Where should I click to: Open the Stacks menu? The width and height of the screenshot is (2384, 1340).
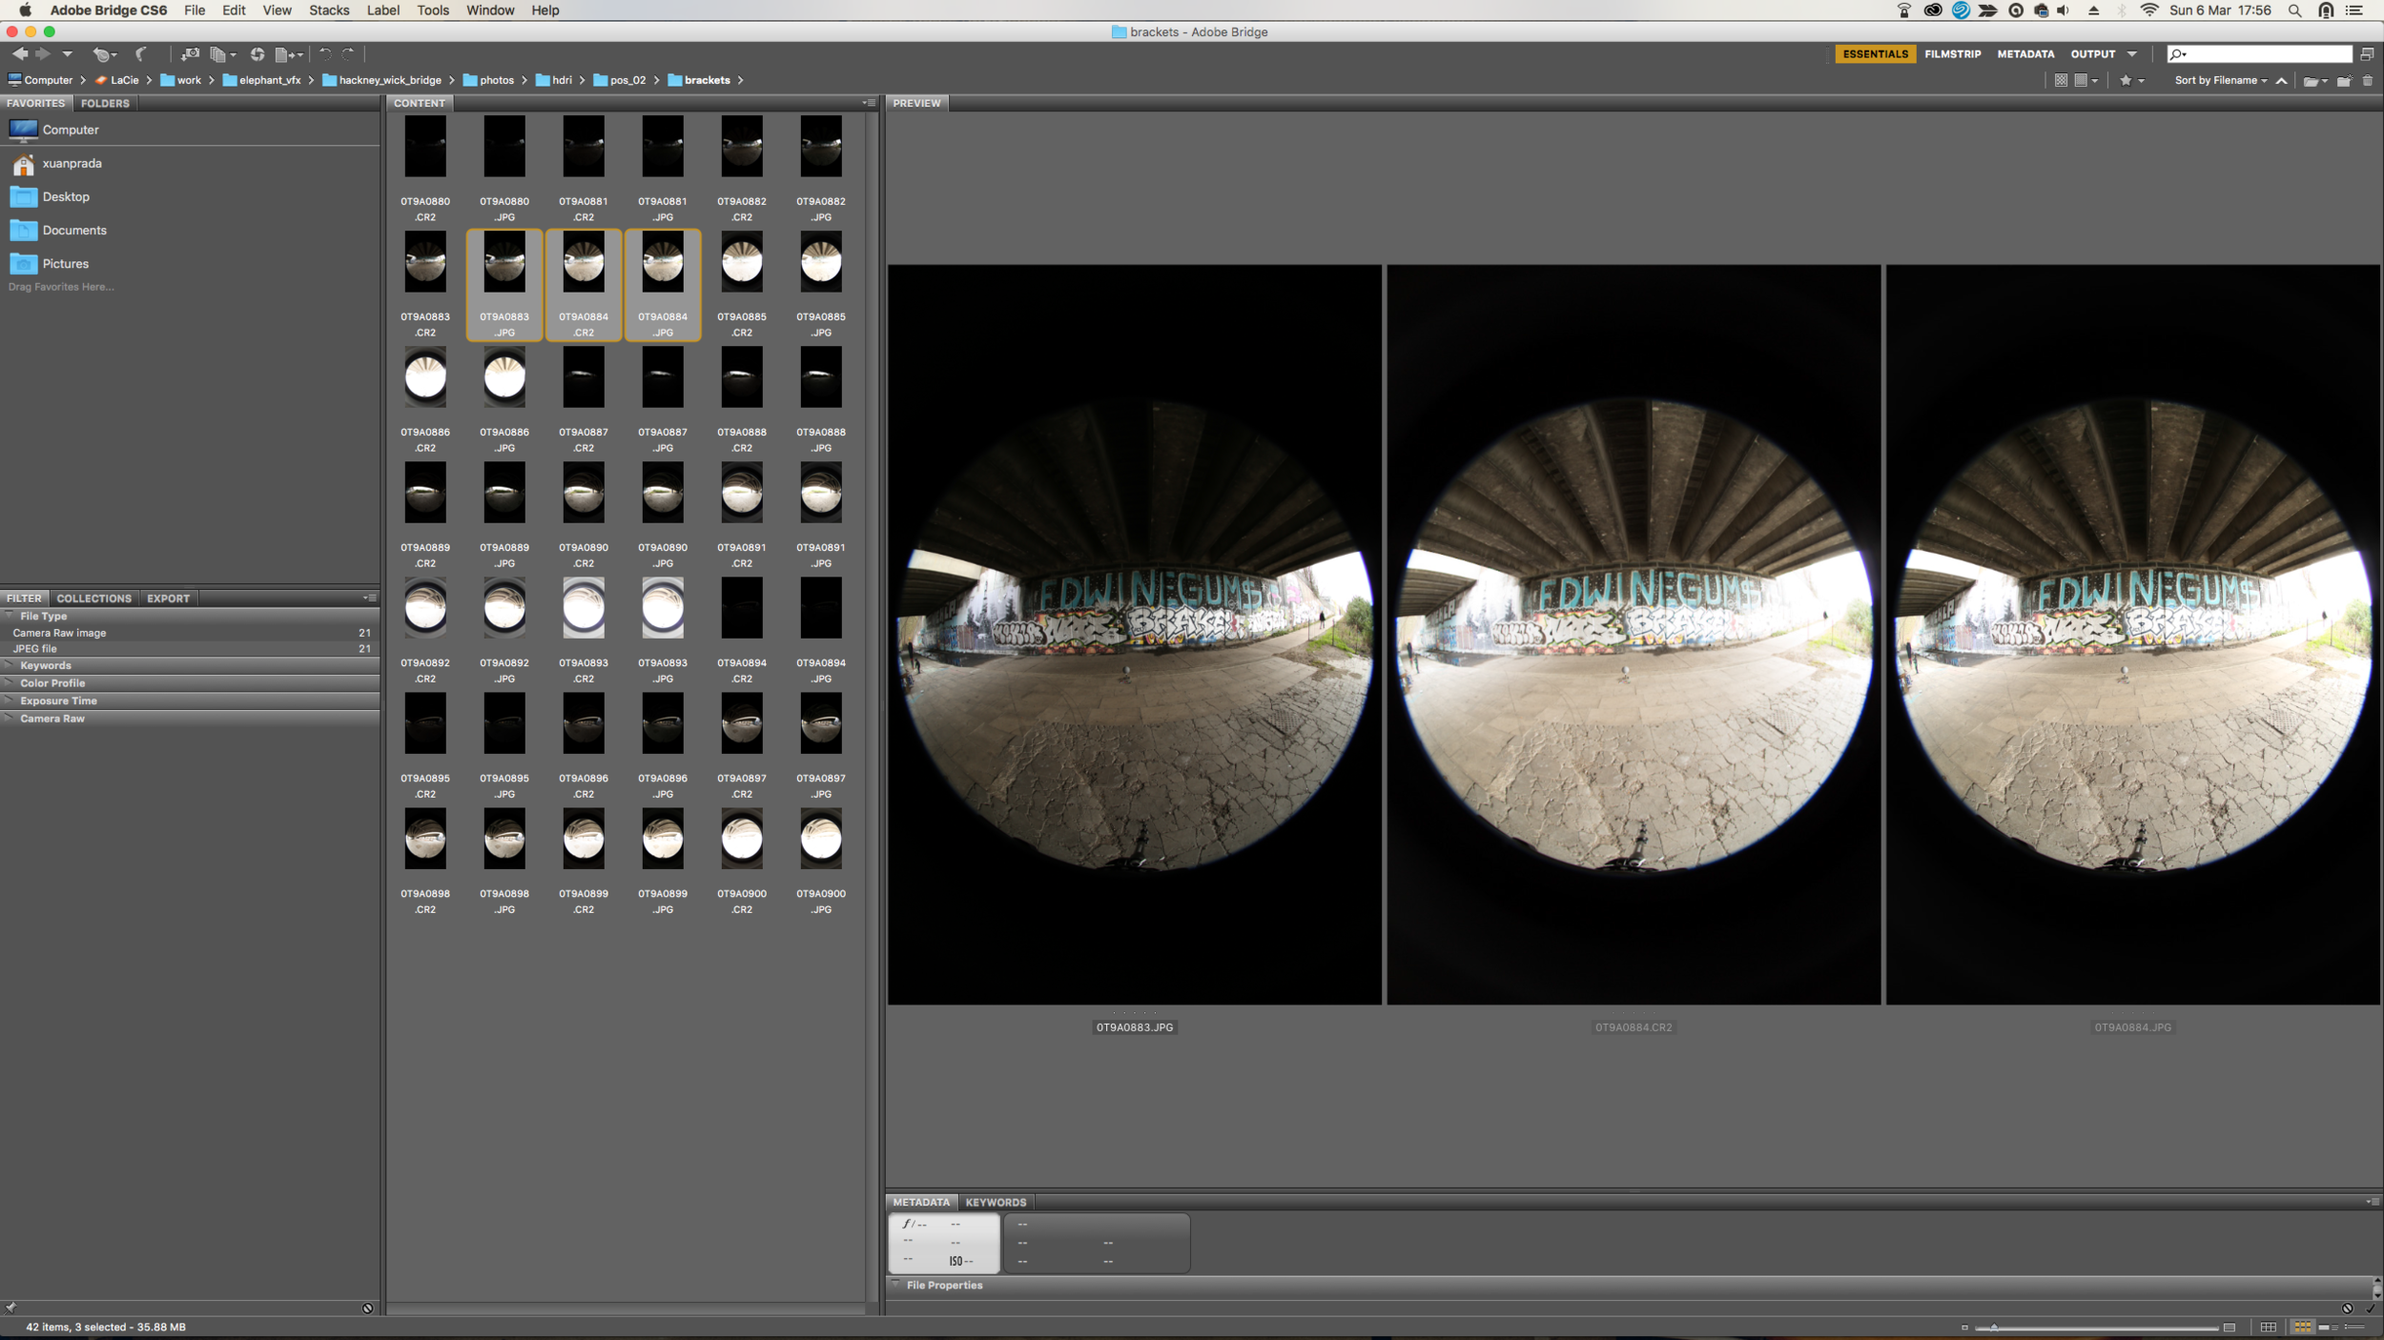(329, 10)
